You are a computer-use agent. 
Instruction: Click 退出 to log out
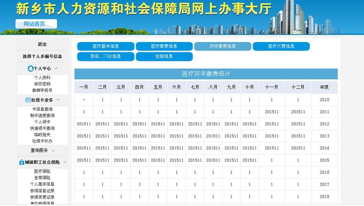(x=42, y=44)
